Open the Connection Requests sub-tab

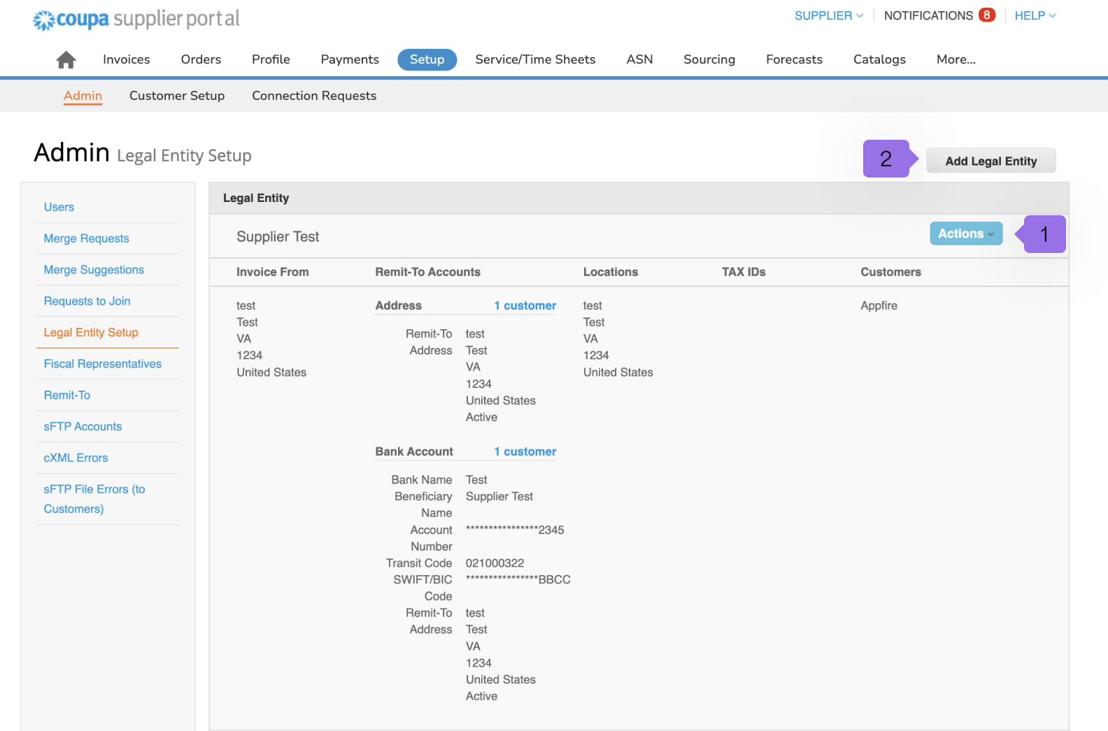pyautogui.click(x=314, y=96)
